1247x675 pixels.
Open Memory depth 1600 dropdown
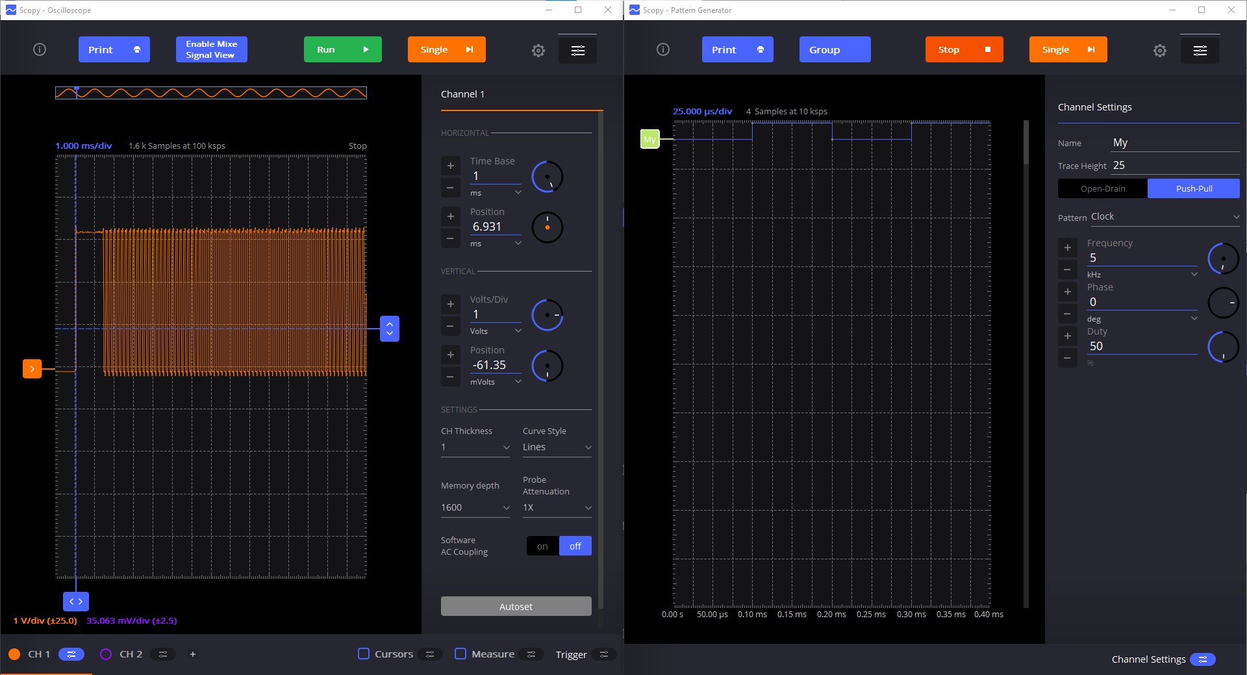click(475, 508)
